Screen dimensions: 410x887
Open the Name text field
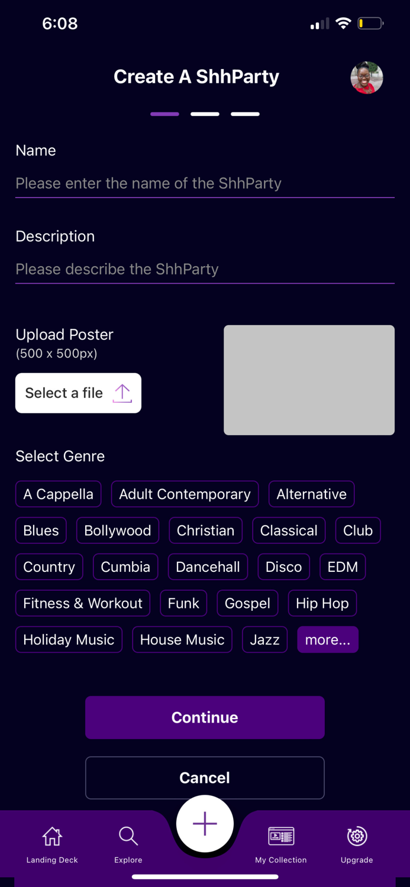[x=205, y=183]
